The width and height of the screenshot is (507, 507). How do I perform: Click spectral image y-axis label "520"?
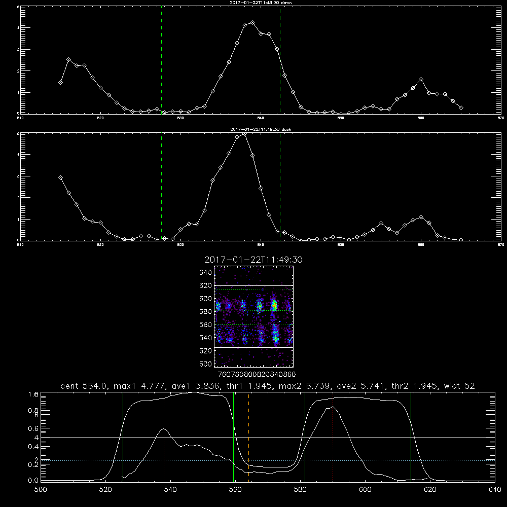(x=205, y=351)
